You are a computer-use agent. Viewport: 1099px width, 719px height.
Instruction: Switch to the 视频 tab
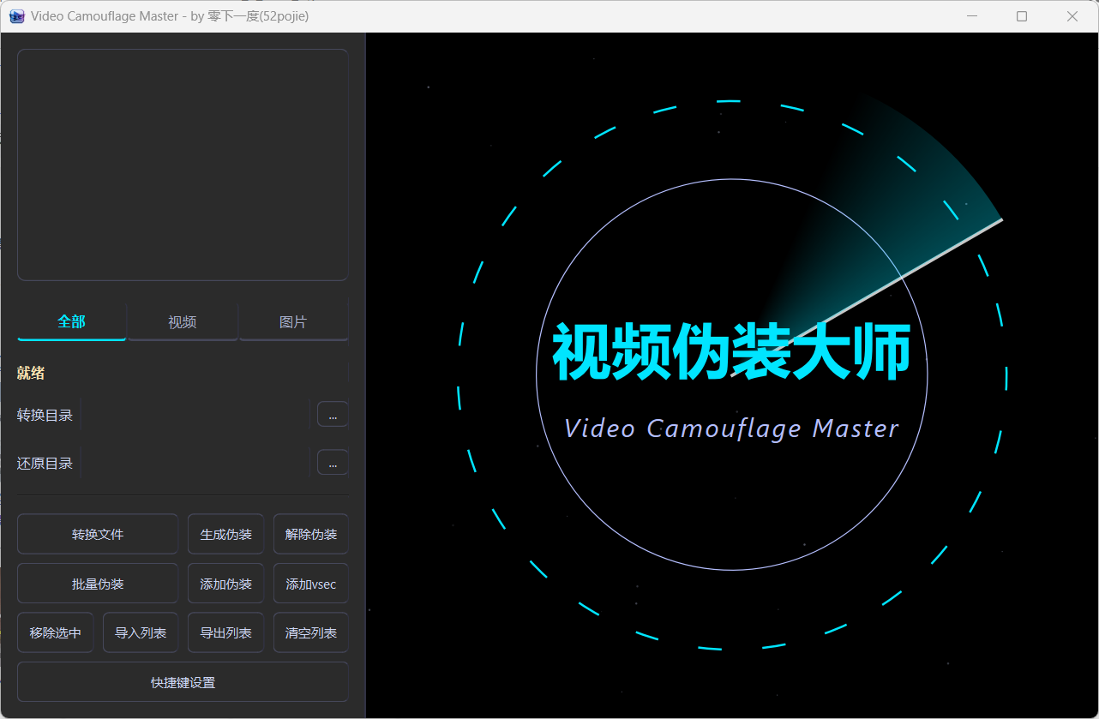(182, 321)
